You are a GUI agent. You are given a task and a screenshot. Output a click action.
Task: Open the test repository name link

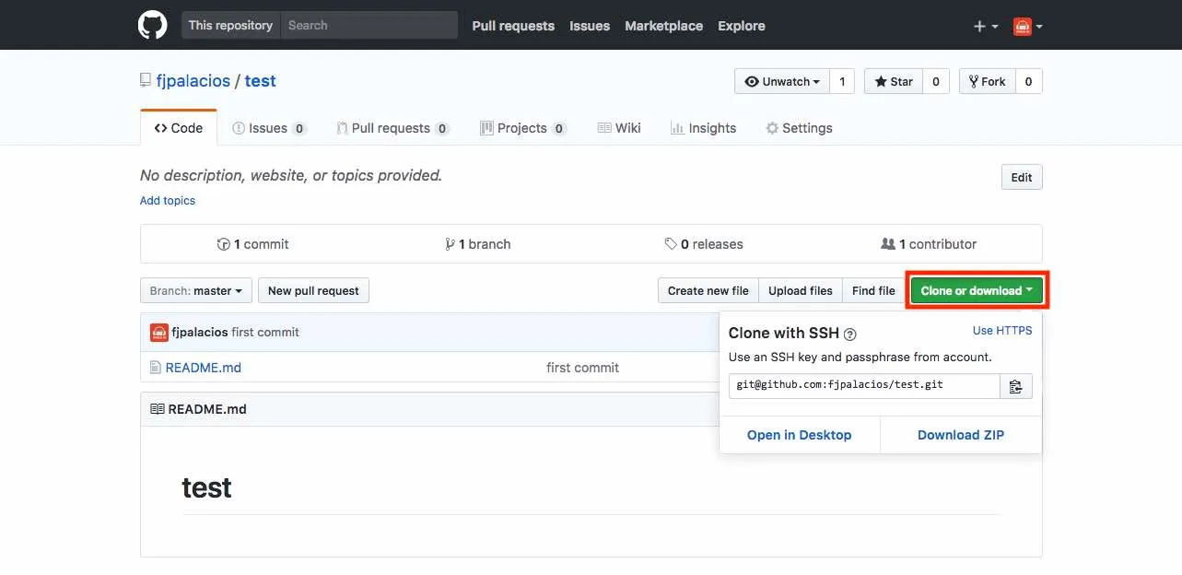[261, 81]
